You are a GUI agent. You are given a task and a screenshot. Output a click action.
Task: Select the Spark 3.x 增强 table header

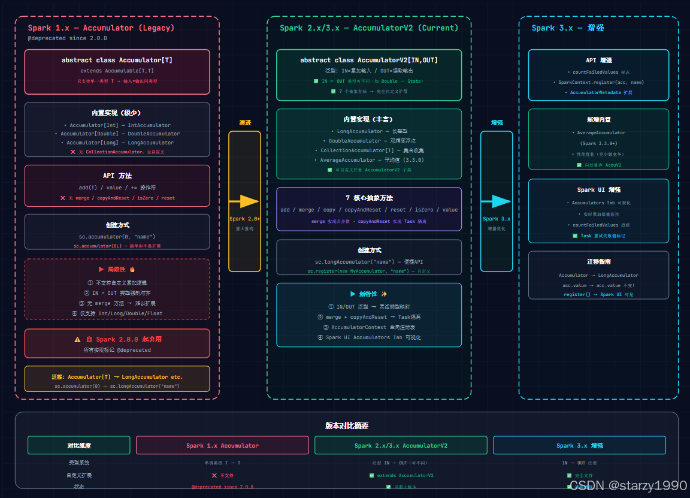tap(580, 445)
